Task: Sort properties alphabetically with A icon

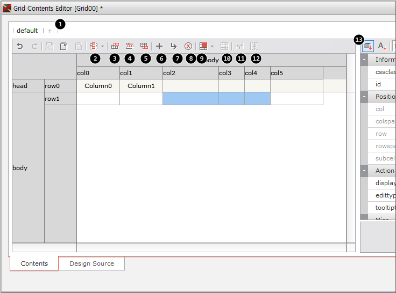Action: pyautogui.click(x=381, y=47)
